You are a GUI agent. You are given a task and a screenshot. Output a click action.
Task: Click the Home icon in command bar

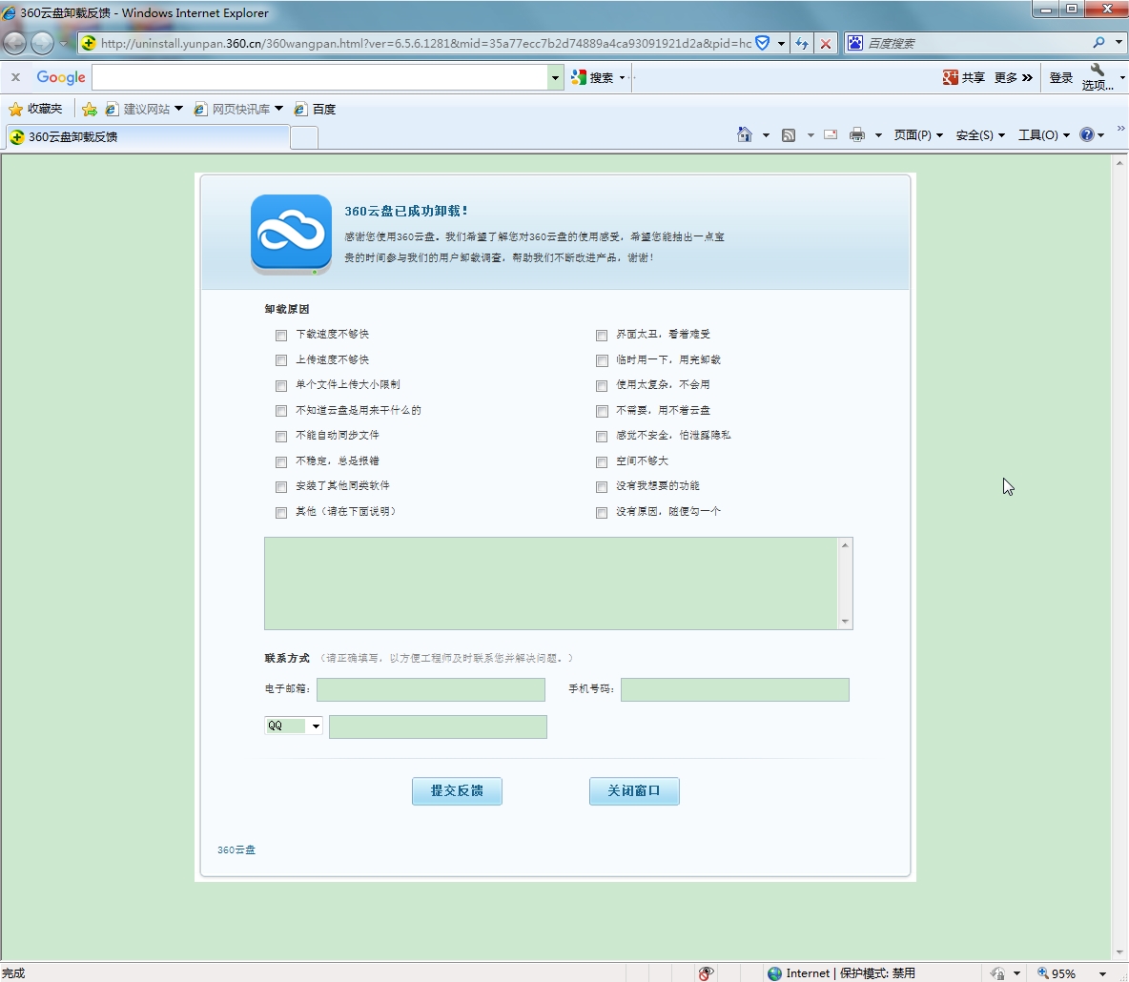click(745, 134)
